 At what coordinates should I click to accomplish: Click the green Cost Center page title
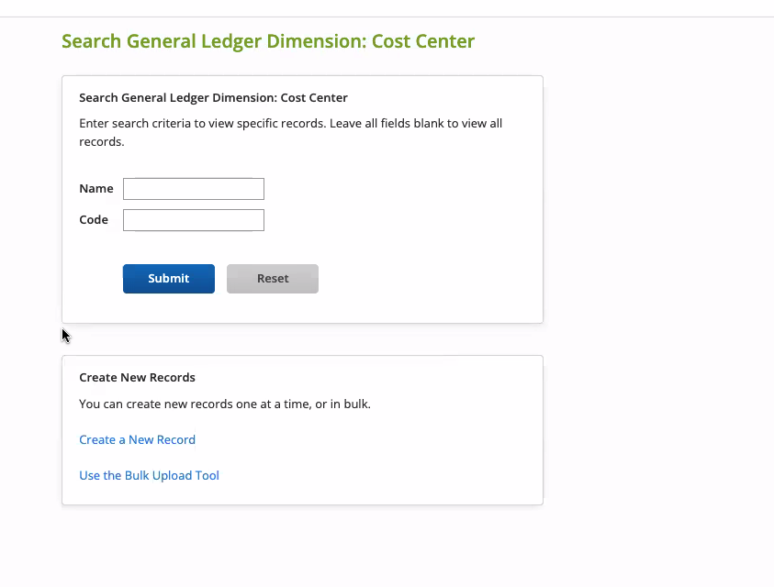(268, 41)
